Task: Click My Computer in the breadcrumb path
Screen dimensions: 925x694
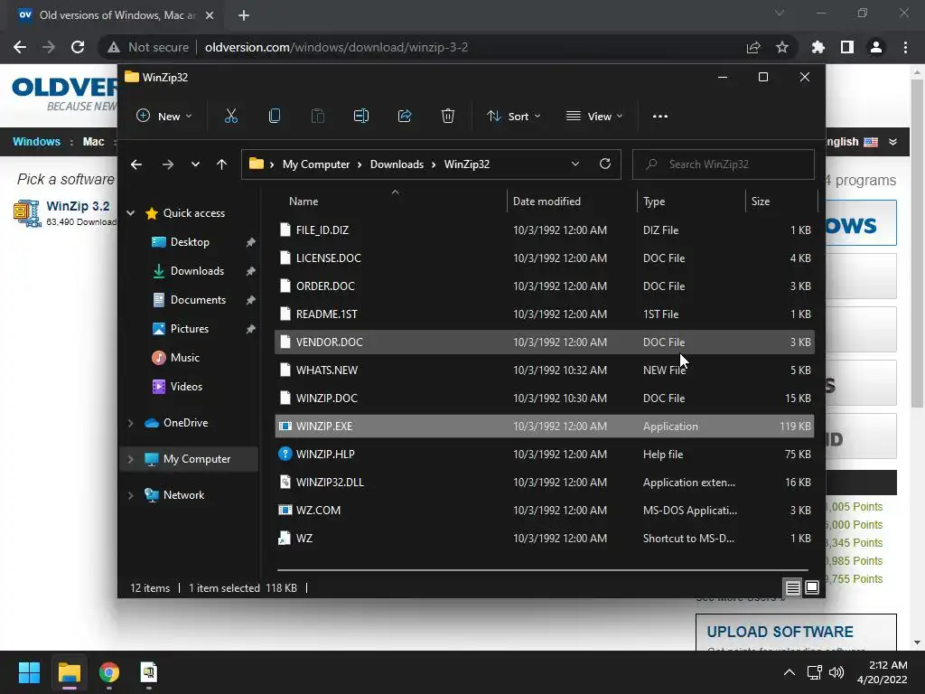Action: [316, 164]
